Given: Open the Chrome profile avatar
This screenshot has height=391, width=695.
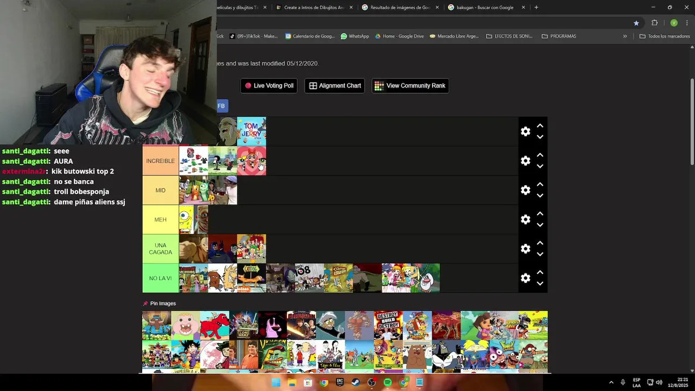Looking at the screenshot, I should [674, 23].
